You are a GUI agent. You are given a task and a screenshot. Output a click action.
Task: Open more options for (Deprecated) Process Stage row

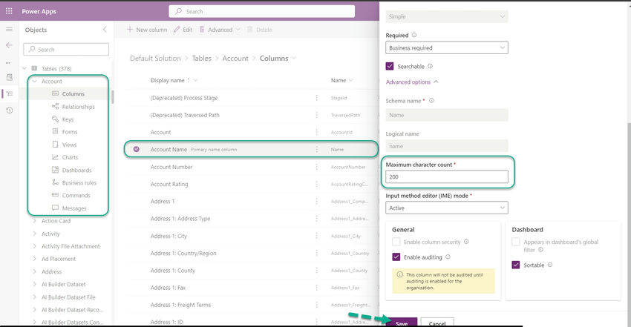point(317,98)
